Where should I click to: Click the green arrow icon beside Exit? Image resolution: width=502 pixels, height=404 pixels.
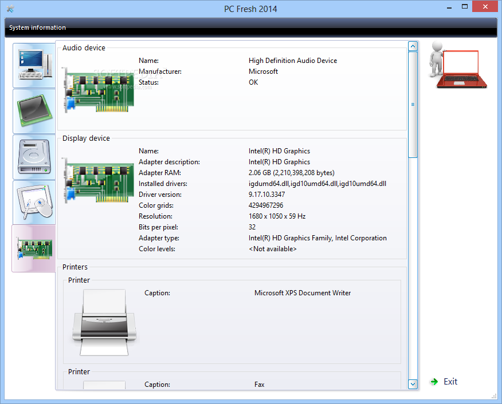point(434,382)
